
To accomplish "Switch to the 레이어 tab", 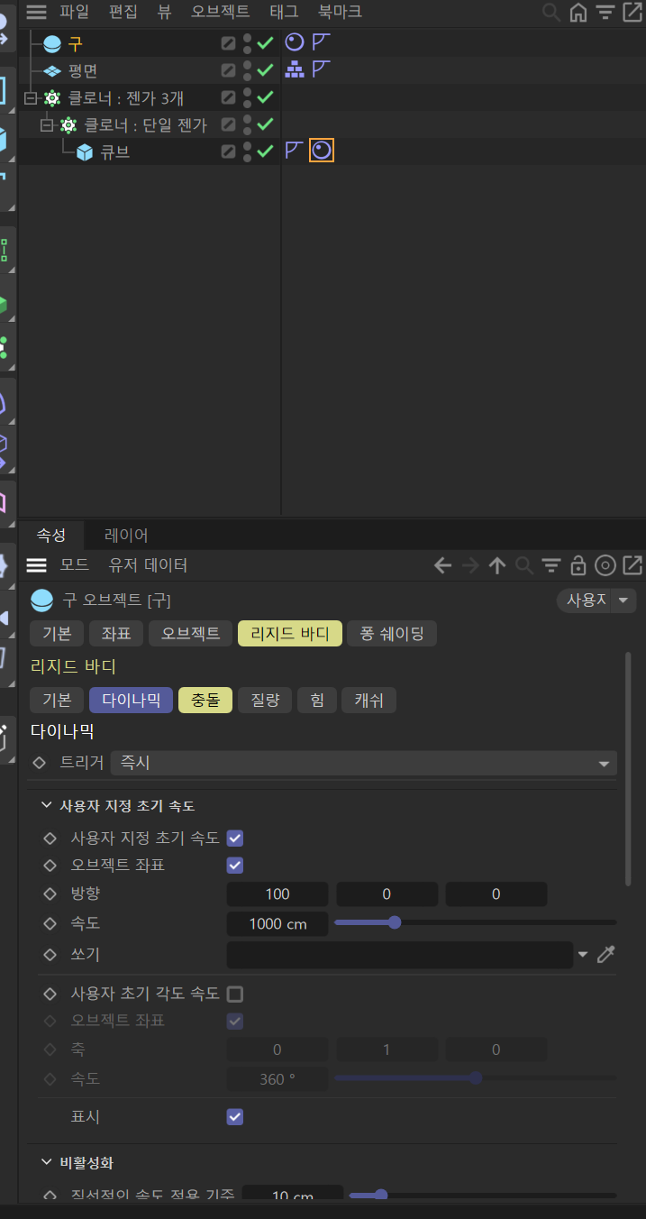I will tap(126, 535).
